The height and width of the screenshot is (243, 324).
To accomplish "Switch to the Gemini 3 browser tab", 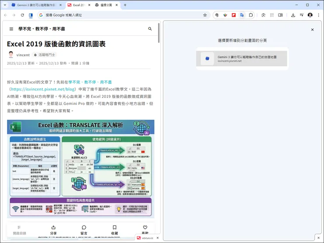I will (x=36, y=5).
